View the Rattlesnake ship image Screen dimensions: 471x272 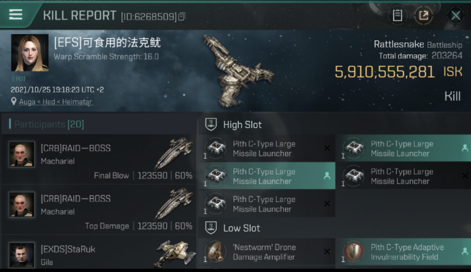point(237,70)
